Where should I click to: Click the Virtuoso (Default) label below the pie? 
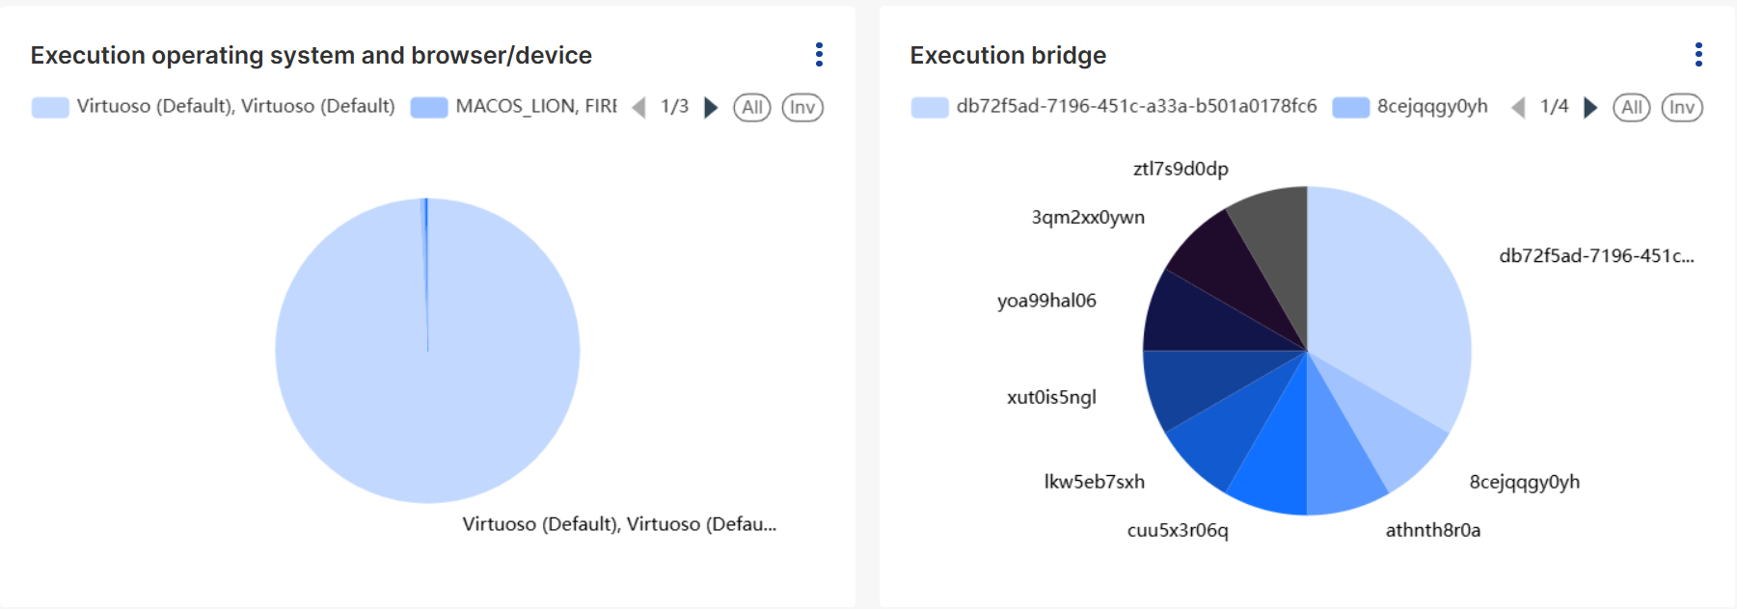[x=619, y=524]
